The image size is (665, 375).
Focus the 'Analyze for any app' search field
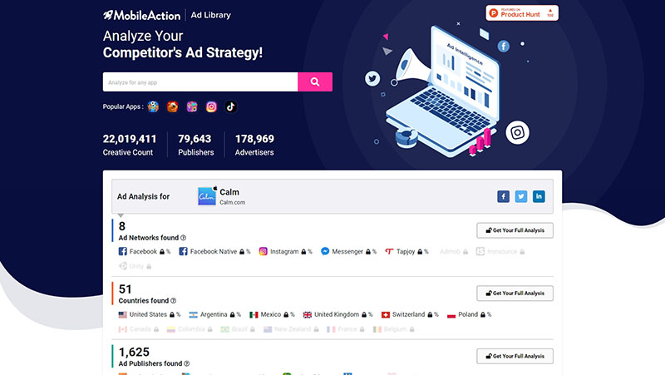199,81
